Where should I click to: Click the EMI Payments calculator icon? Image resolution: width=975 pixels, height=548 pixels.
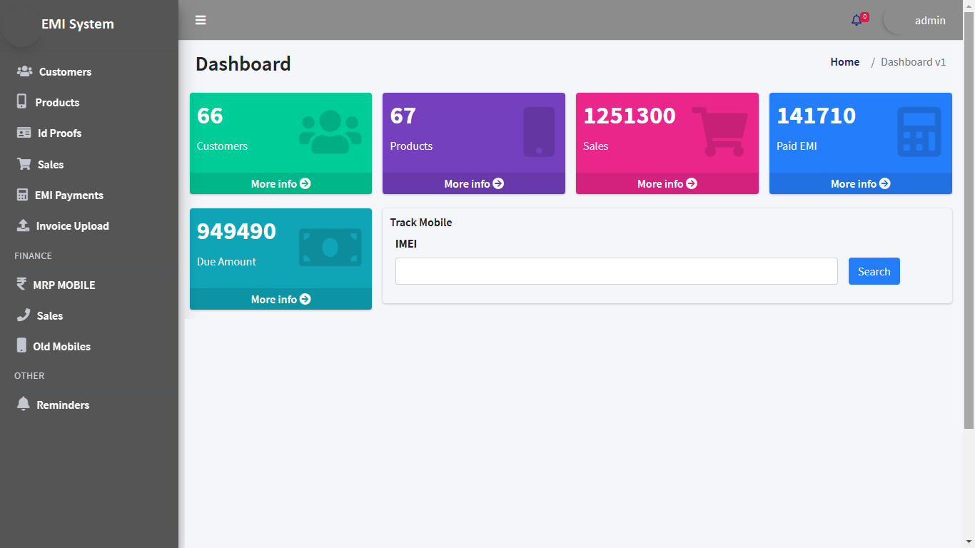(x=22, y=195)
